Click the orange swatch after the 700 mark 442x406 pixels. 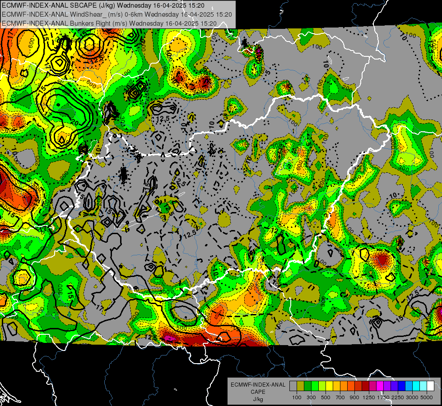(x=344, y=386)
